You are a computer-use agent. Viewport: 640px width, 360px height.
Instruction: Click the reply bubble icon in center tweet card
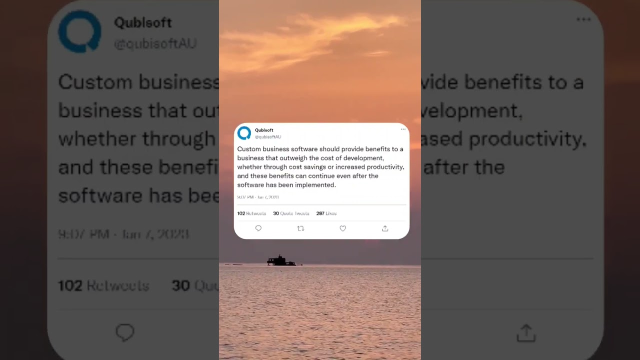pos(258,228)
